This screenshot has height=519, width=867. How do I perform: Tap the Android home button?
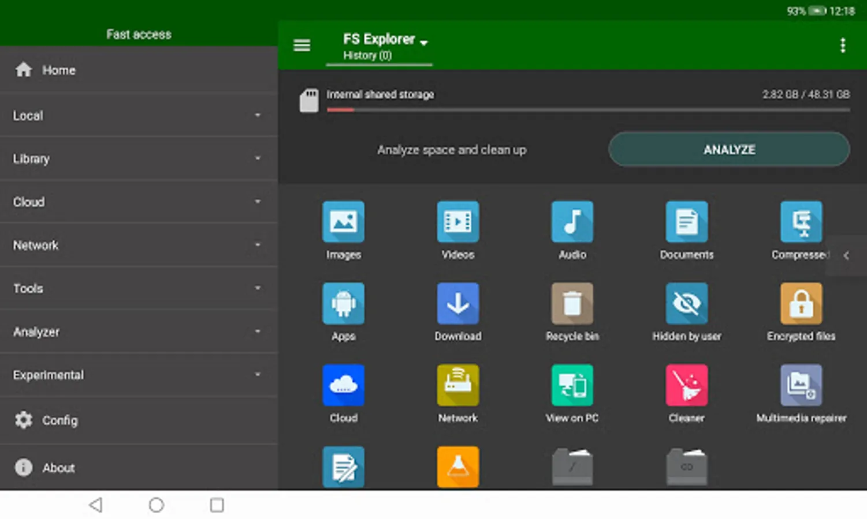click(x=156, y=505)
